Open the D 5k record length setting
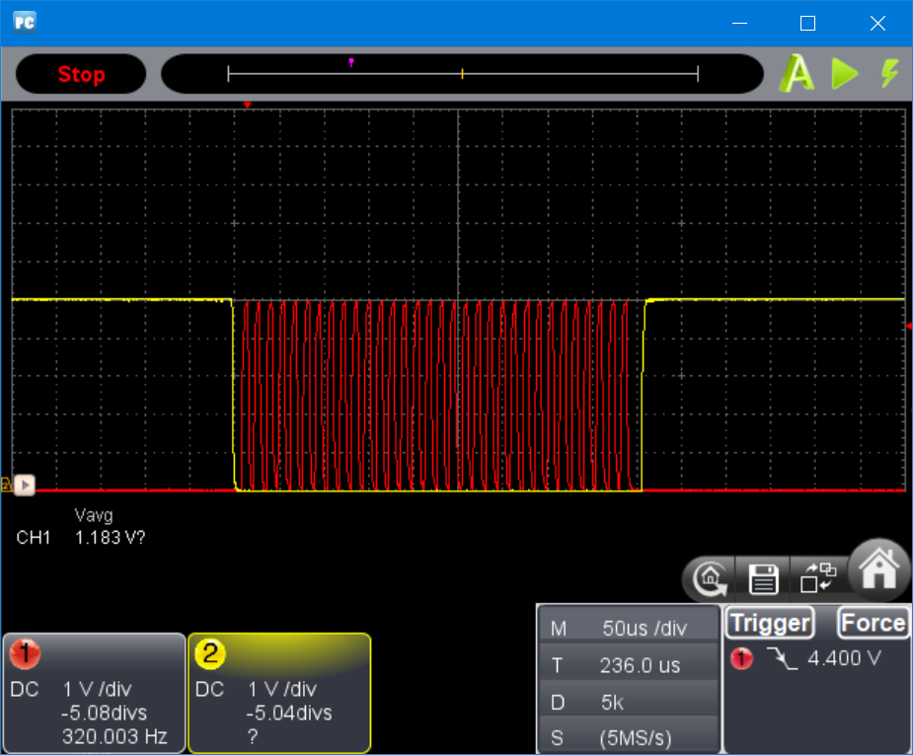Viewport: 913px width, 755px height. point(630,702)
